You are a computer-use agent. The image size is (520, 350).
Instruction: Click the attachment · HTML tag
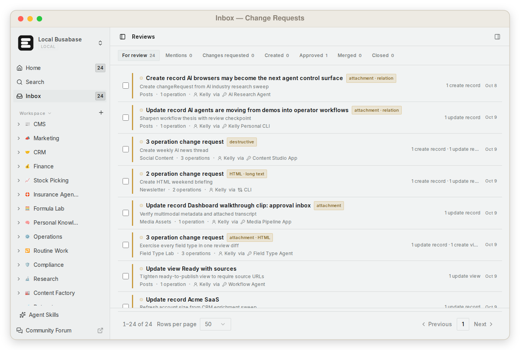[x=250, y=237]
